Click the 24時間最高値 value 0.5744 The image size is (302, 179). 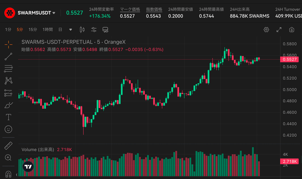click(x=206, y=16)
